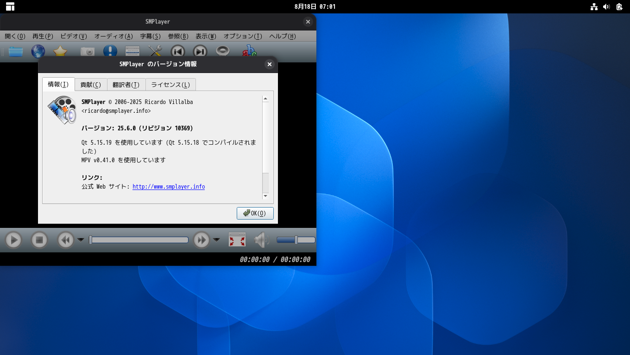Open the http://www.smplayer.info link
This screenshot has width=630, height=355.
coord(169,187)
